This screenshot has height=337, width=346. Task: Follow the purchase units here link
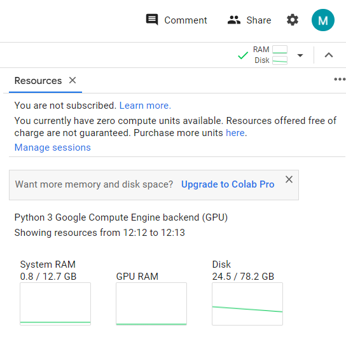235,133
